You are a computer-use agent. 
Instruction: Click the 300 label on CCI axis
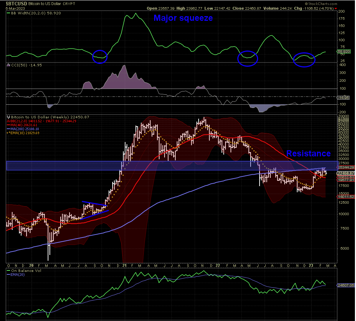click(x=343, y=73)
